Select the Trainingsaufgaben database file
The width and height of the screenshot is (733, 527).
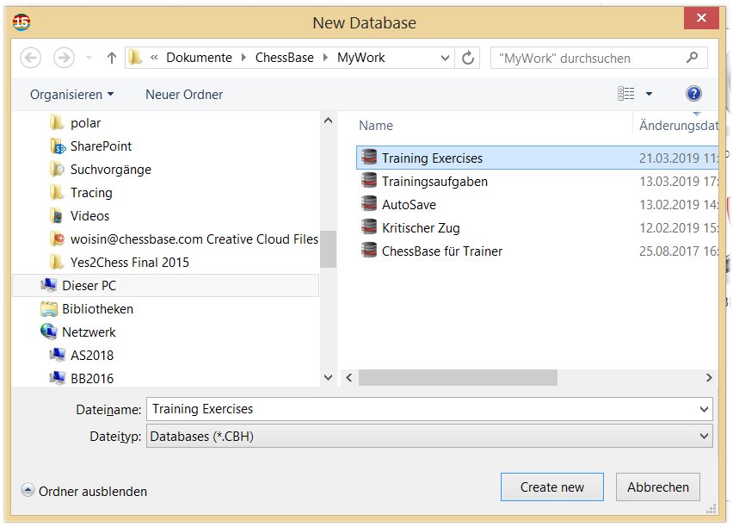[x=434, y=182]
